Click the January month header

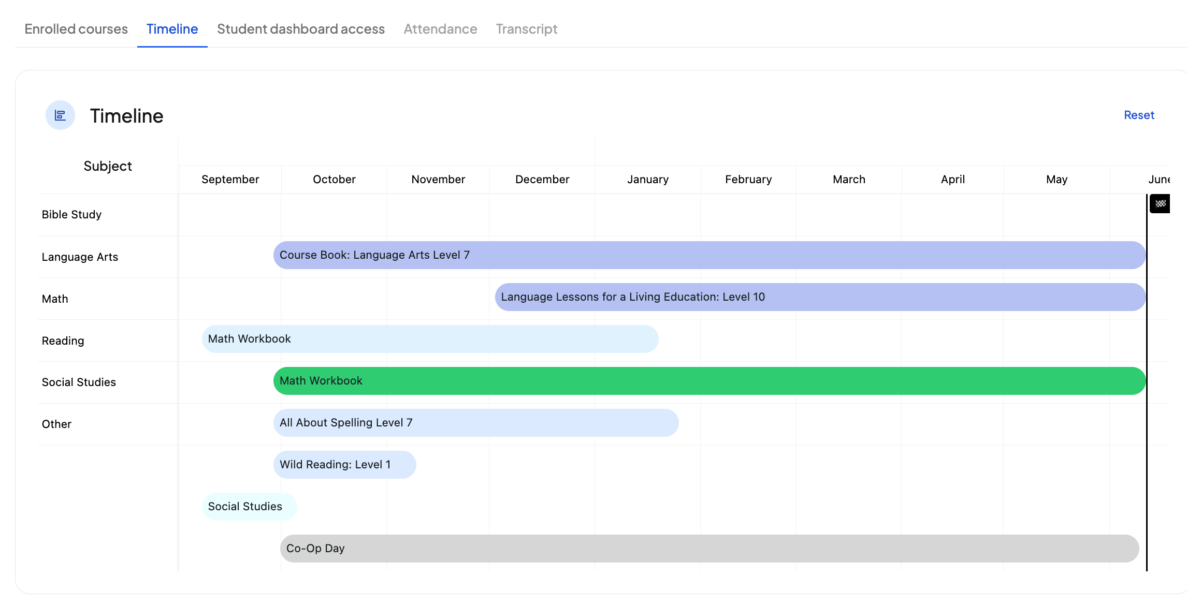tap(647, 179)
